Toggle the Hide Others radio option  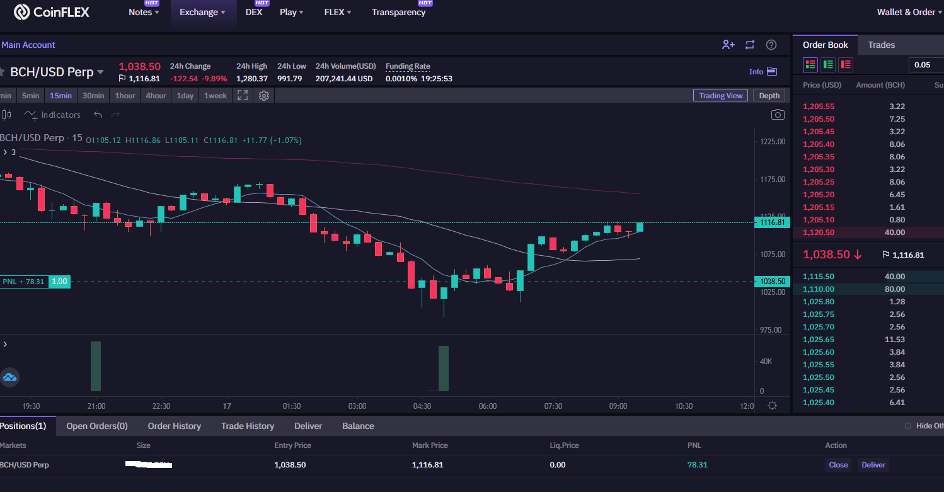[908, 426]
